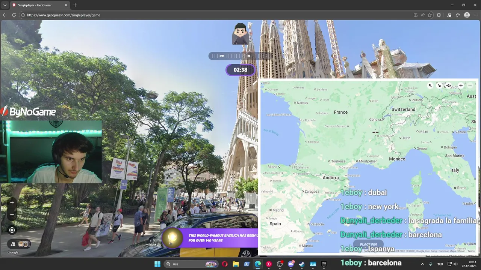Screen dimensions: 481x270
Task: Open Discord from the taskbar
Action: 290,264
